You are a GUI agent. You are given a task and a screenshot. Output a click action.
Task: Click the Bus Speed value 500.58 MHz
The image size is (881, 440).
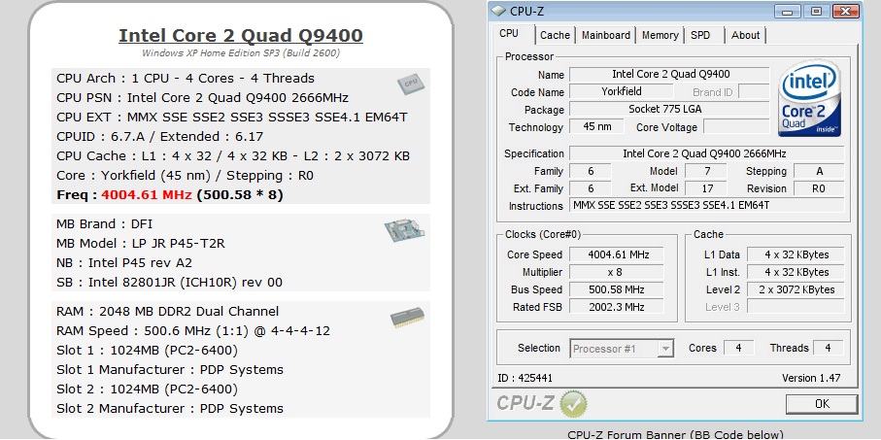click(617, 289)
